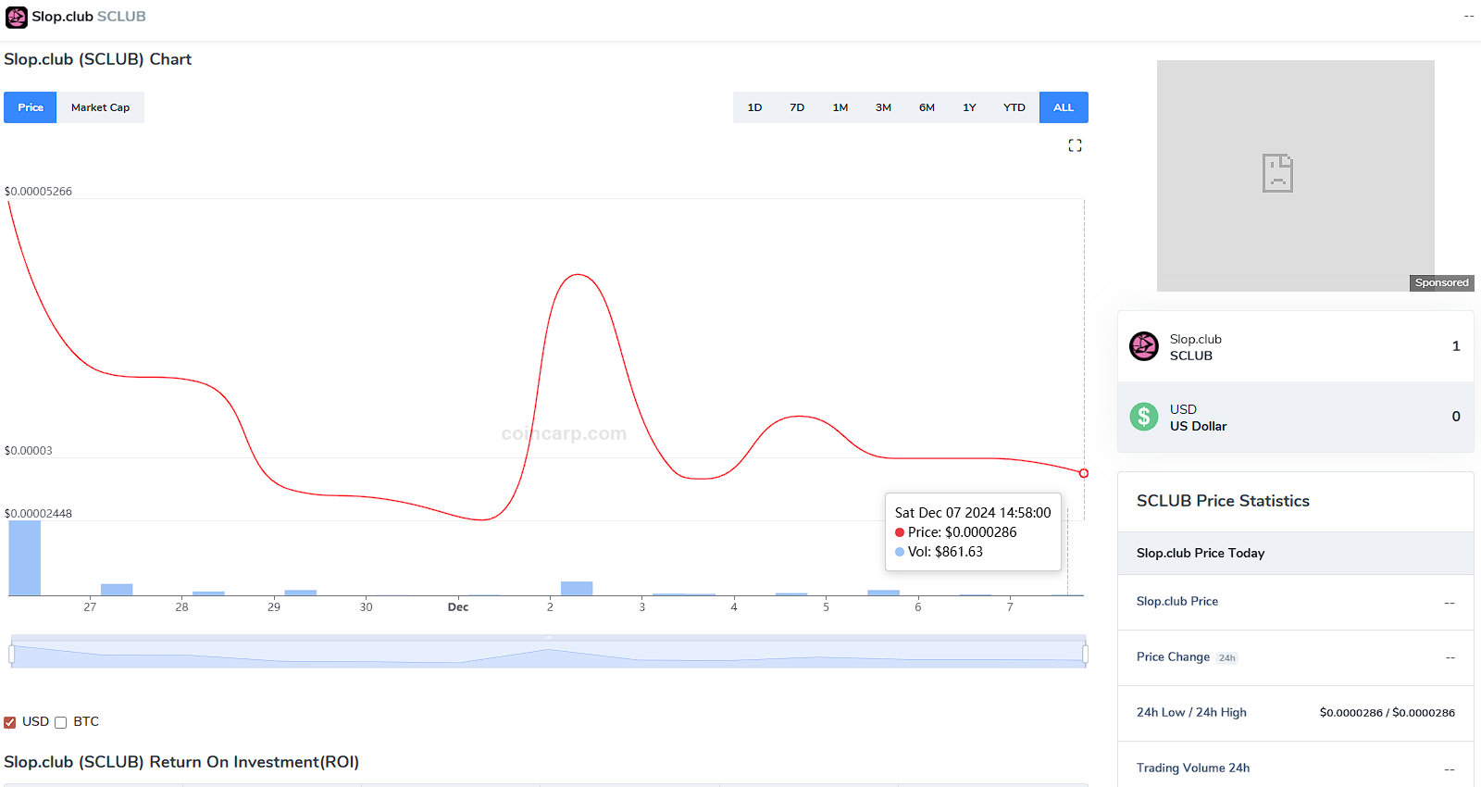Select the 6M time range
The width and height of the screenshot is (1481, 787).
[x=927, y=107]
